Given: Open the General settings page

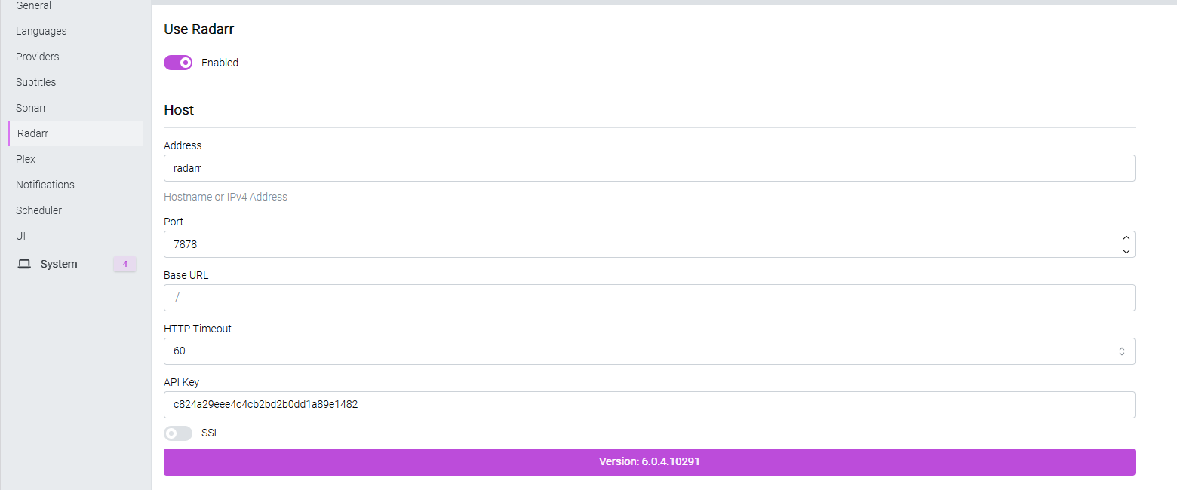Looking at the screenshot, I should [33, 6].
